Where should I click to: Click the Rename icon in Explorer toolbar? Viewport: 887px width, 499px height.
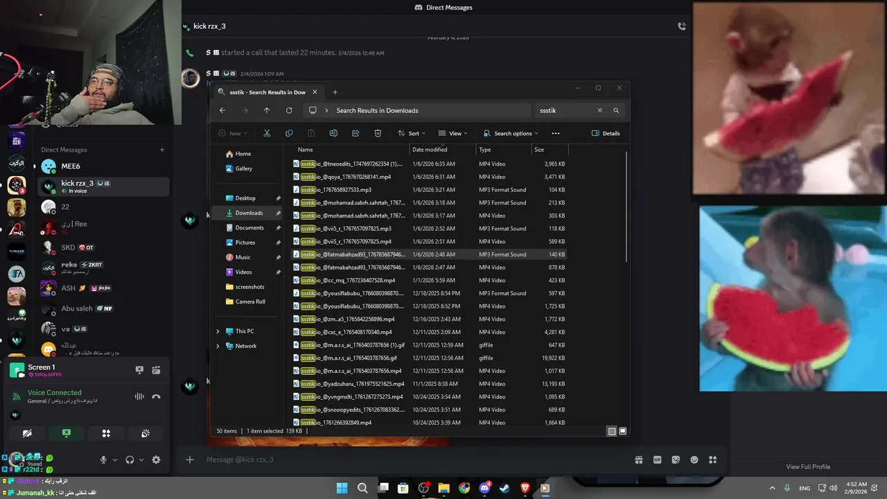333,133
